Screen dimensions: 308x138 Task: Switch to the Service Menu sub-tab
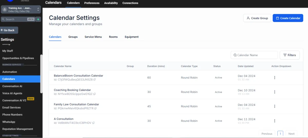tap(93, 37)
